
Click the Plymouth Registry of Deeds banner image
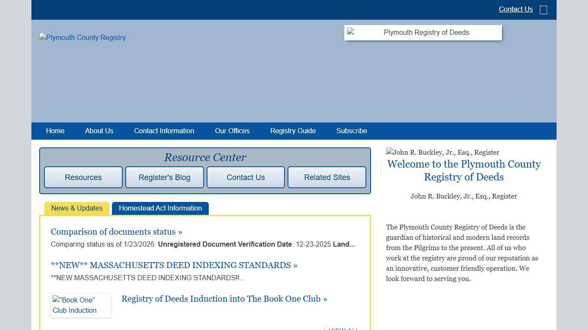[x=423, y=32]
